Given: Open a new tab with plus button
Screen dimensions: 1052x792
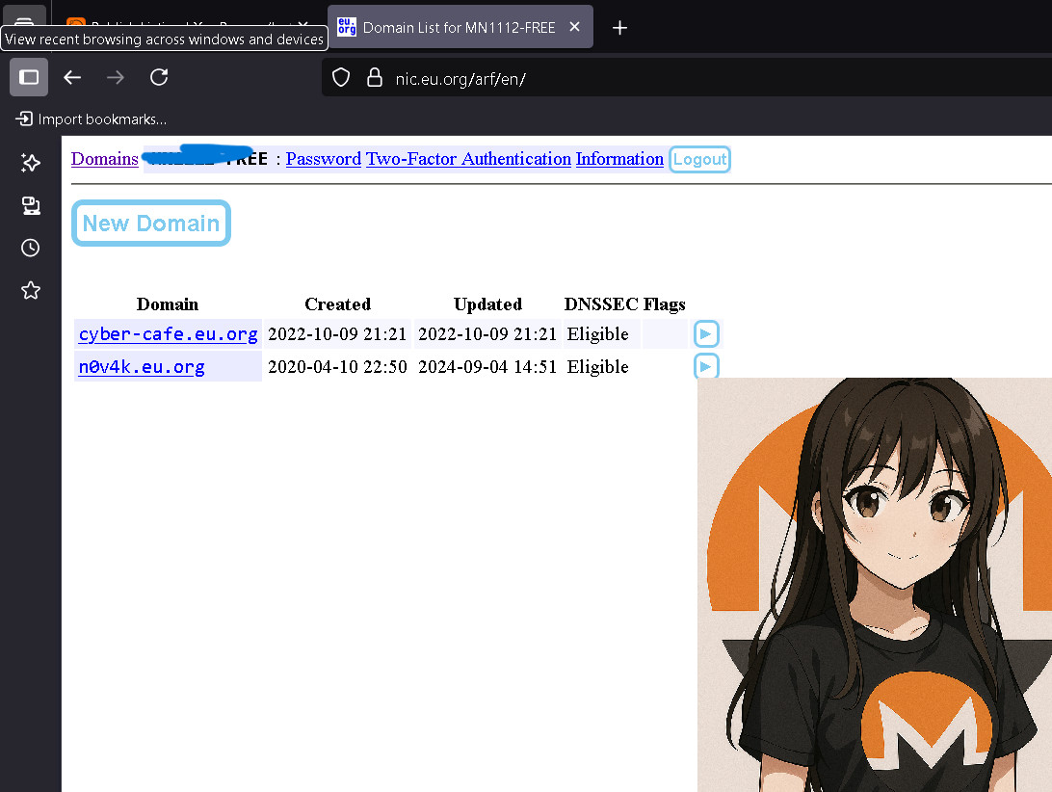Looking at the screenshot, I should pos(620,28).
